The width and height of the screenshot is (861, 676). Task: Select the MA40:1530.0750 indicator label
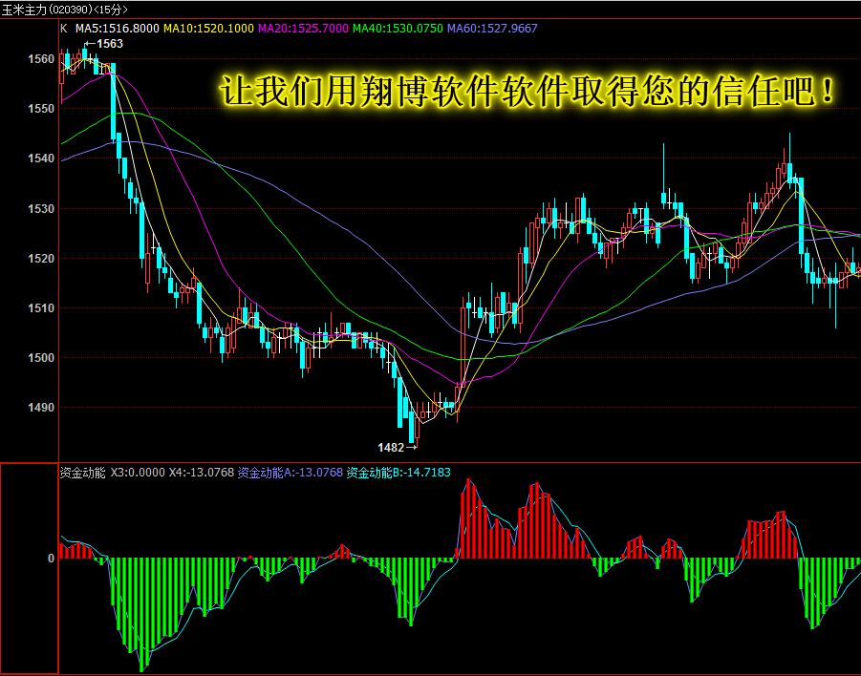pyautogui.click(x=398, y=29)
